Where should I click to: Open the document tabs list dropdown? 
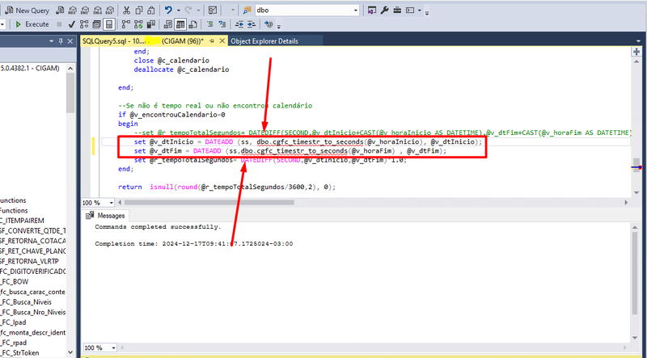(639, 41)
